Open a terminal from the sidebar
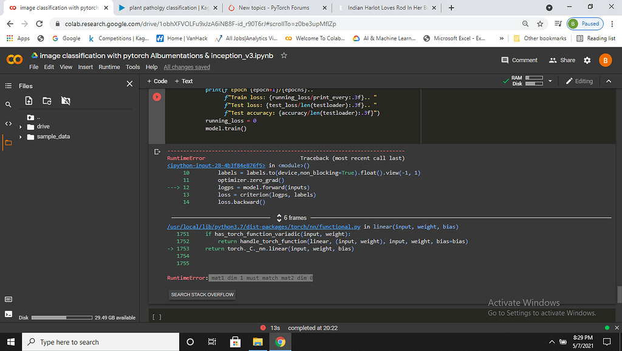 tap(9, 314)
